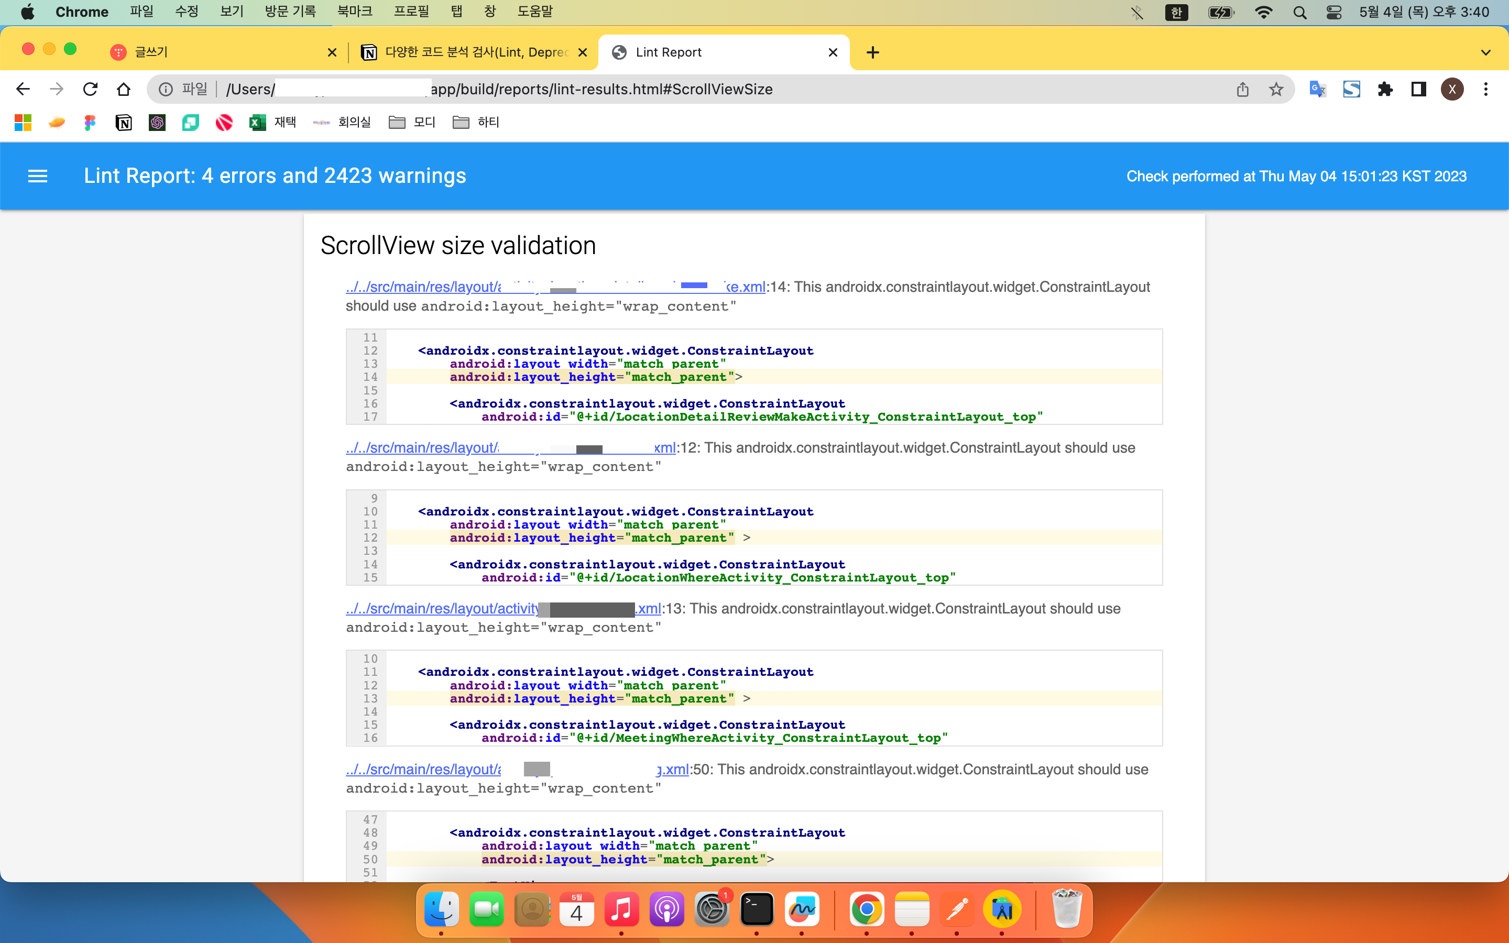Expand the tab search chevron
The height and width of the screenshot is (943, 1509).
[x=1485, y=52]
